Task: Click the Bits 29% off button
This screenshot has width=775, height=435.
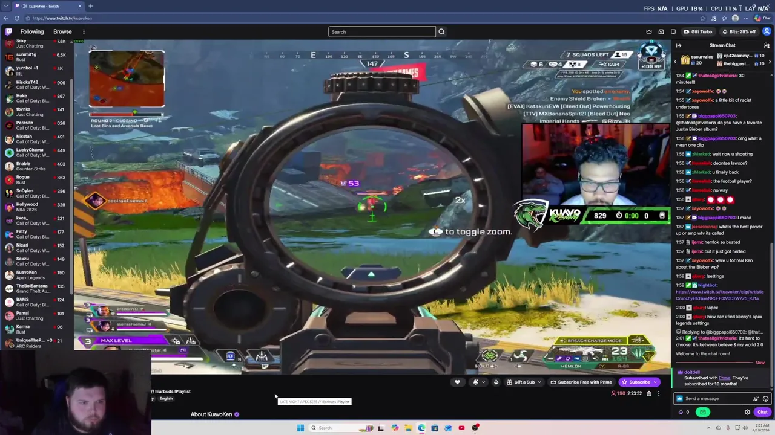Action: tap(739, 31)
